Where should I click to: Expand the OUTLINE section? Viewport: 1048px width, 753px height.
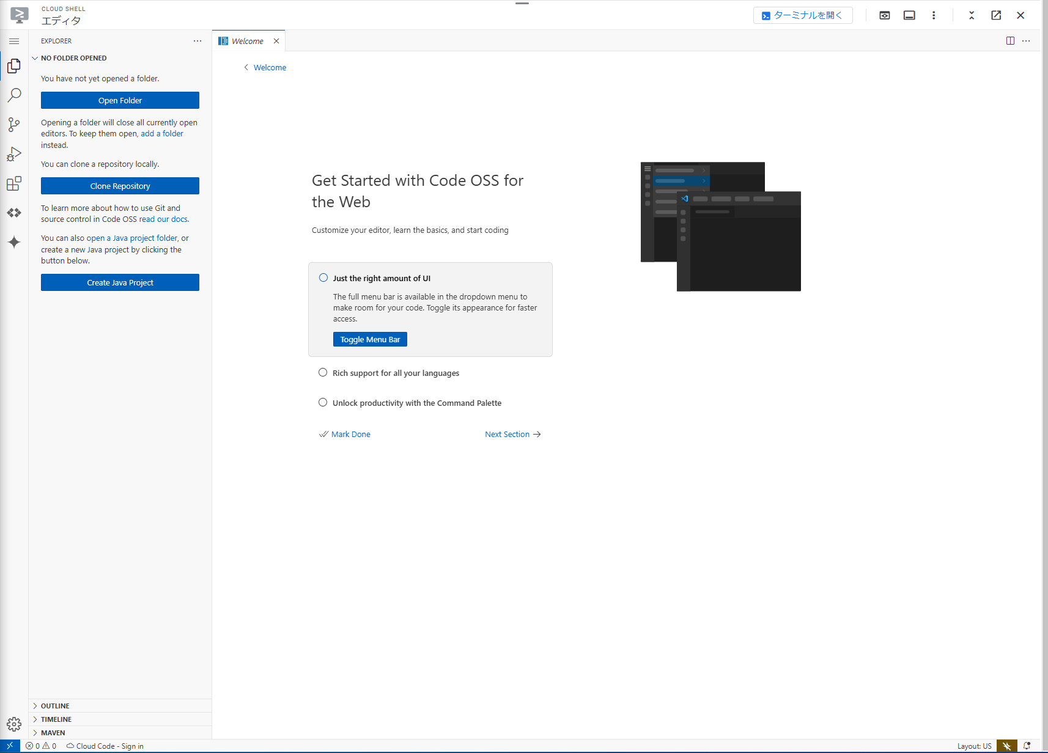pos(120,706)
